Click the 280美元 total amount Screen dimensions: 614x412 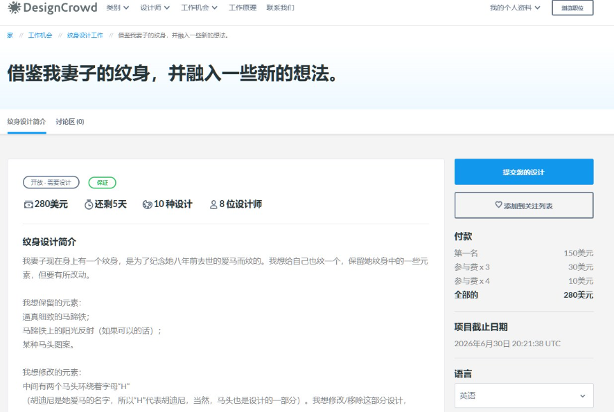[x=579, y=295]
